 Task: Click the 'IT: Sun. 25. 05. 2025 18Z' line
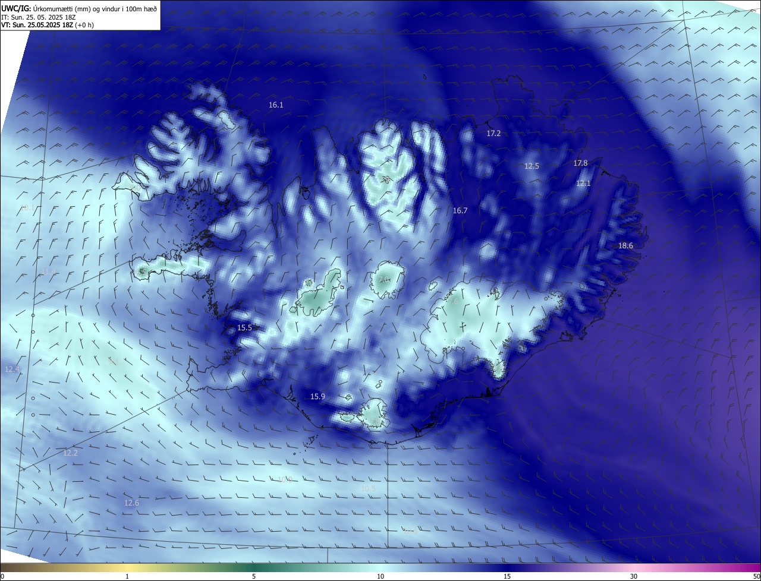(x=37, y=17)
